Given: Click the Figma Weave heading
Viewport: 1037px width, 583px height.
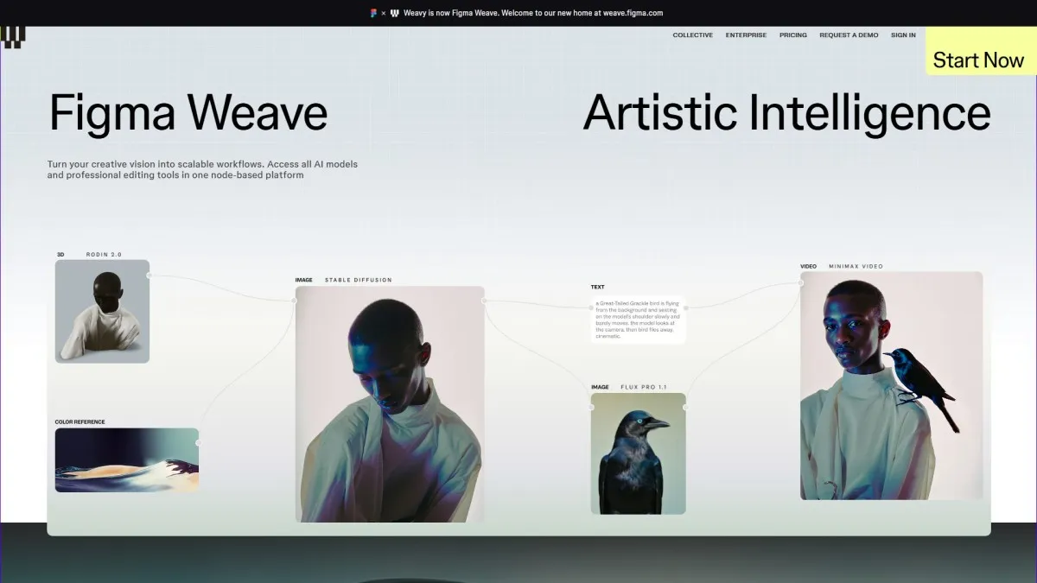Looking at the screenshot, I should pyautogui.click(x=188, y=113).
